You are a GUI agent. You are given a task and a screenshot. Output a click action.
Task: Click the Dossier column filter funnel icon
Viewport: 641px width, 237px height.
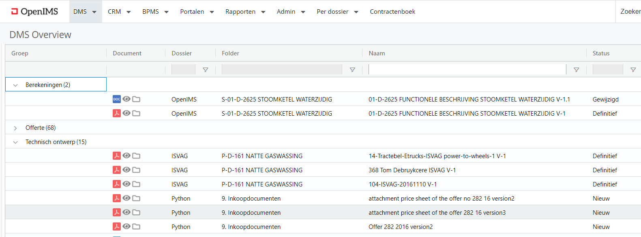click(206, 70)
